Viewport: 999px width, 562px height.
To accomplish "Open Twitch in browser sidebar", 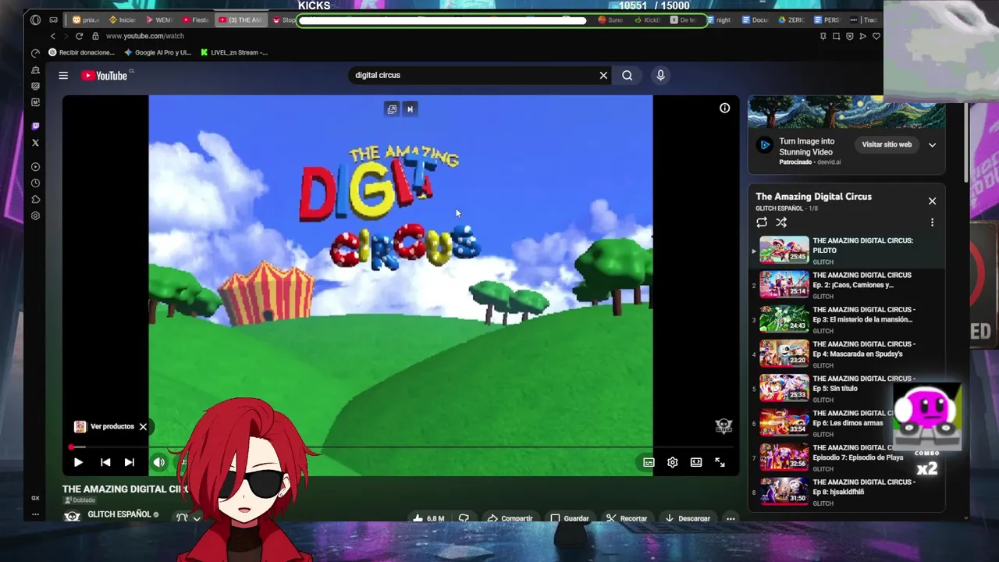I will click(x=35, y=126).
